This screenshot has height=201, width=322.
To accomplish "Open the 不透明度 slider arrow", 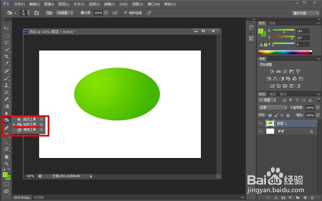I will pos(318,108).
